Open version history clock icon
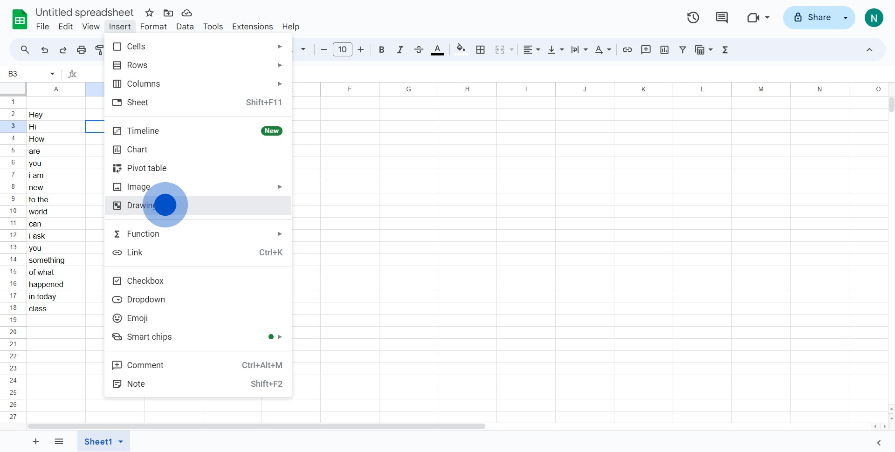895x452 pixels. click(693, 18)
